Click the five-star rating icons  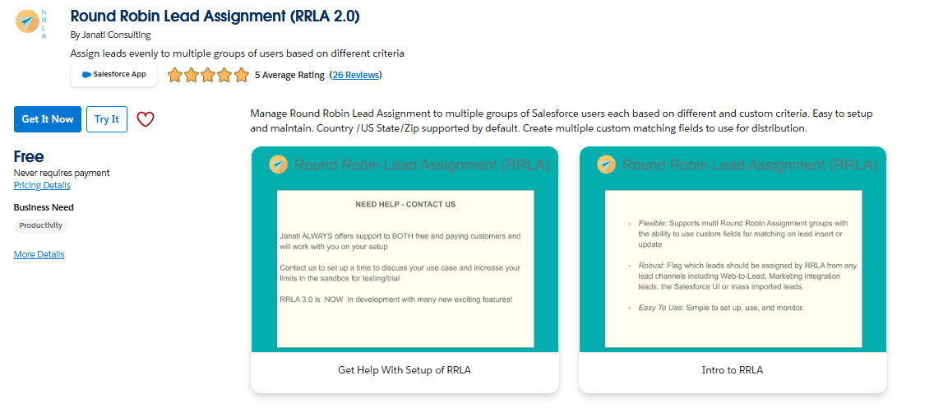pos(208,75)
